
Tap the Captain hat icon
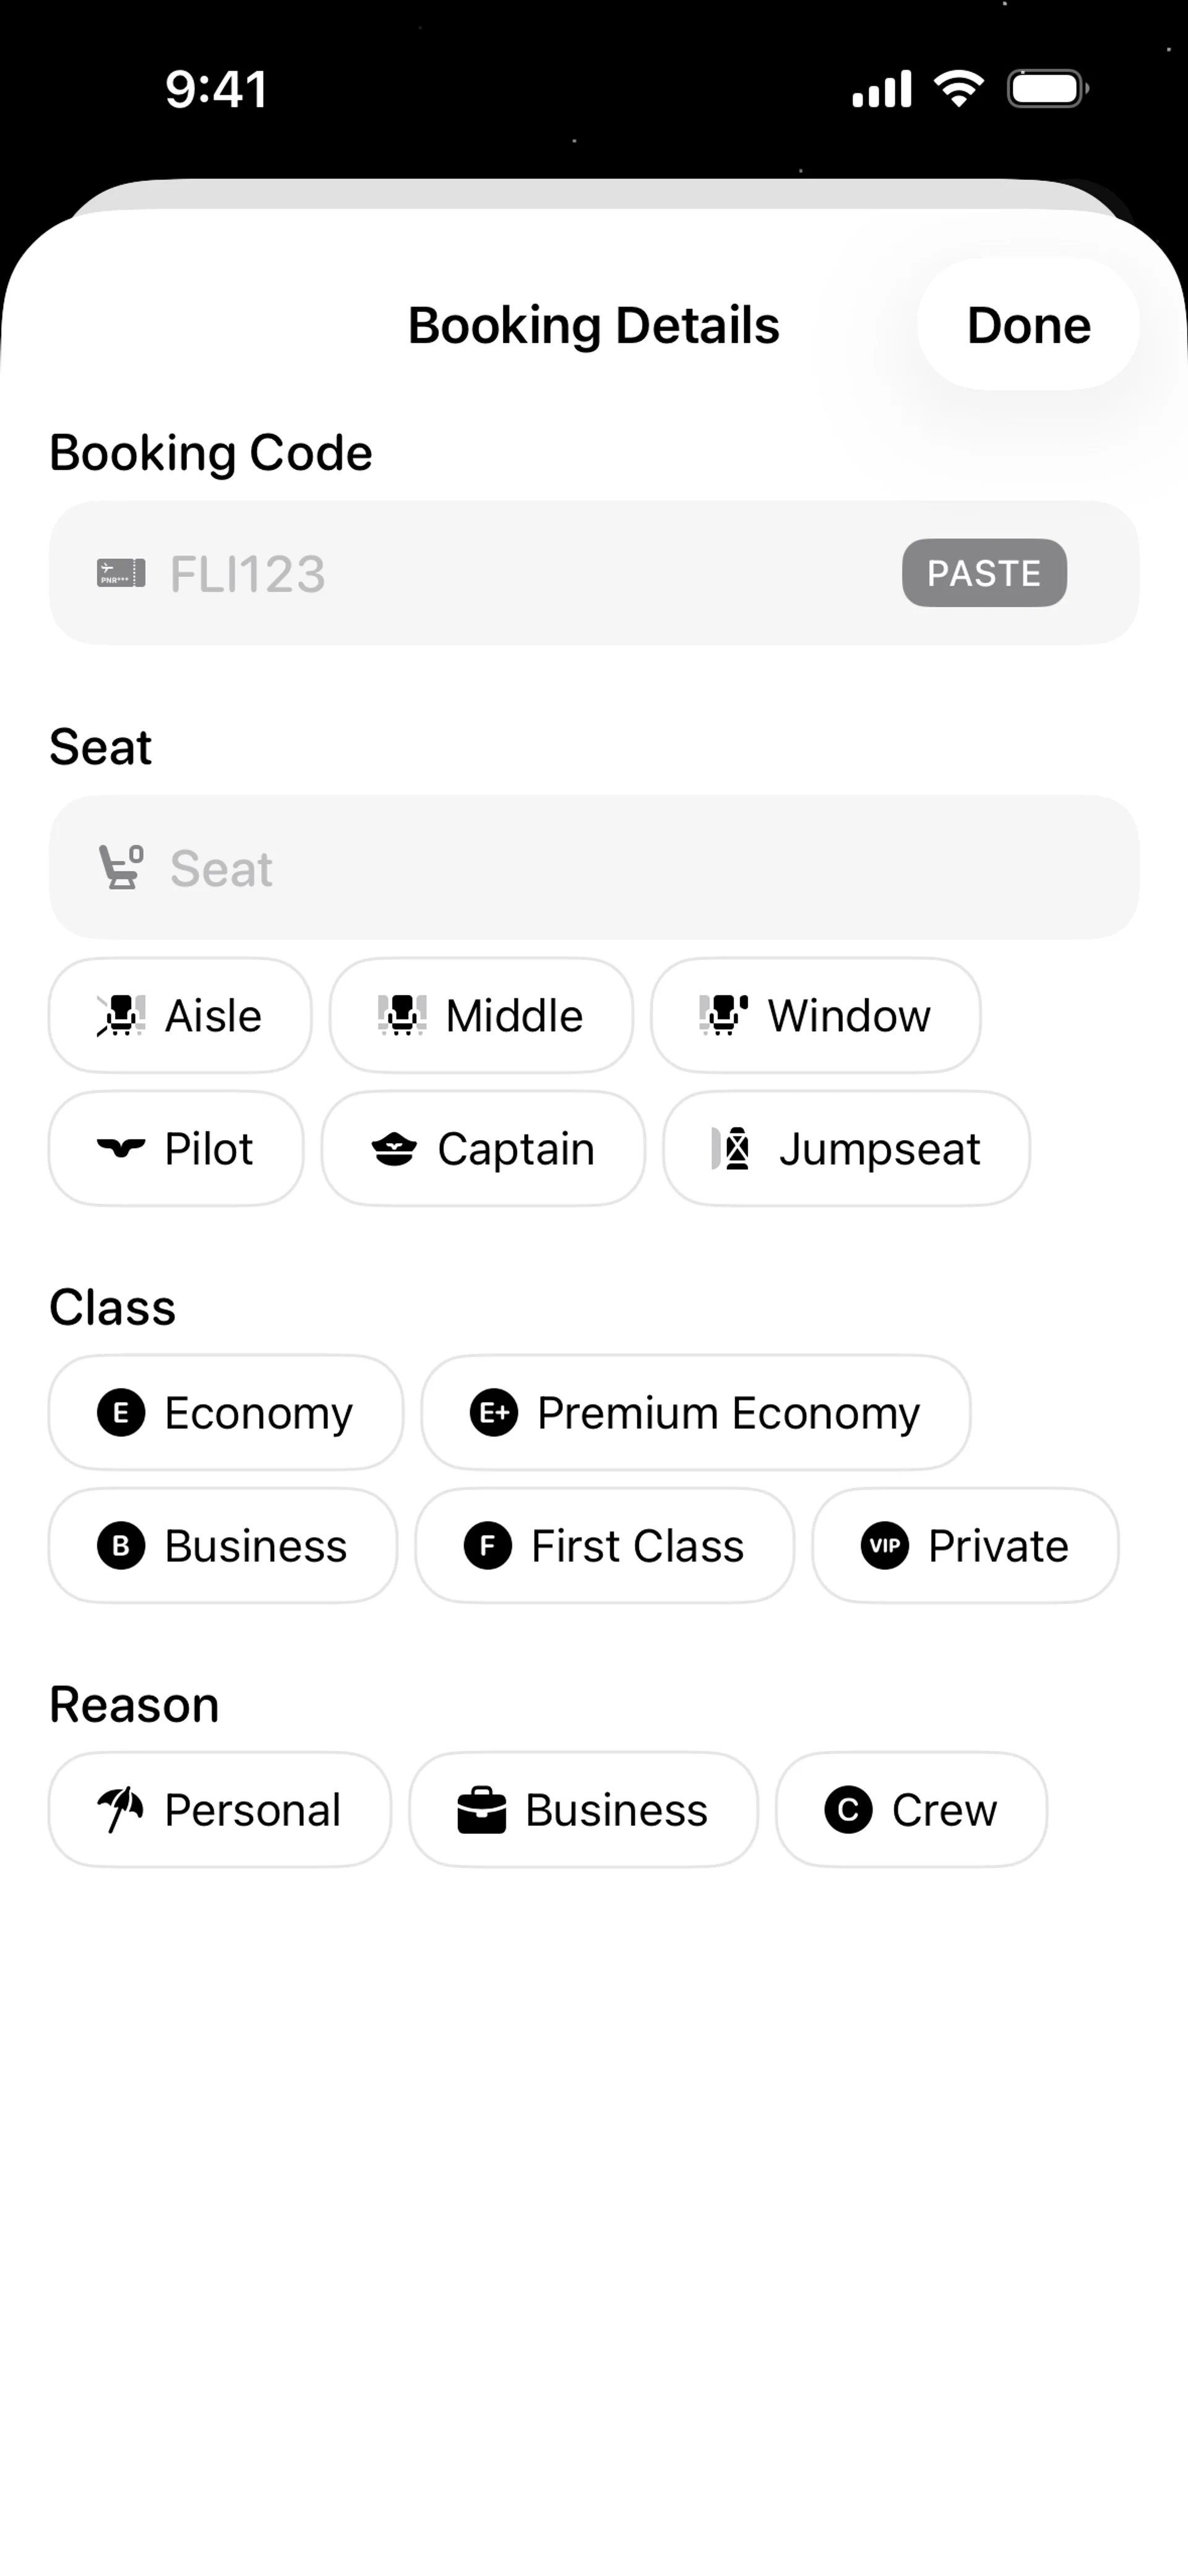[x=394, y=1148]
